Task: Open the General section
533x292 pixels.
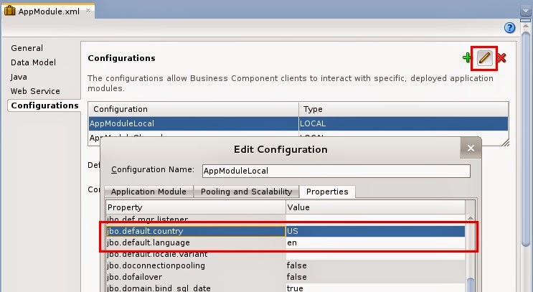Action: pyautogui.click(x=27, y=48)
